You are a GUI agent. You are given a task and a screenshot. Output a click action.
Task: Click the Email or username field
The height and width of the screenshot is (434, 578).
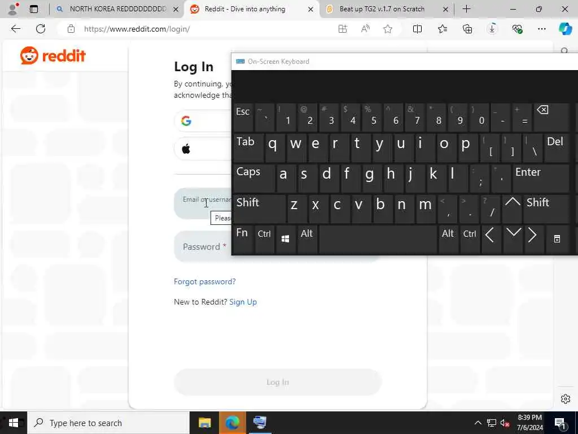[203, 203]
